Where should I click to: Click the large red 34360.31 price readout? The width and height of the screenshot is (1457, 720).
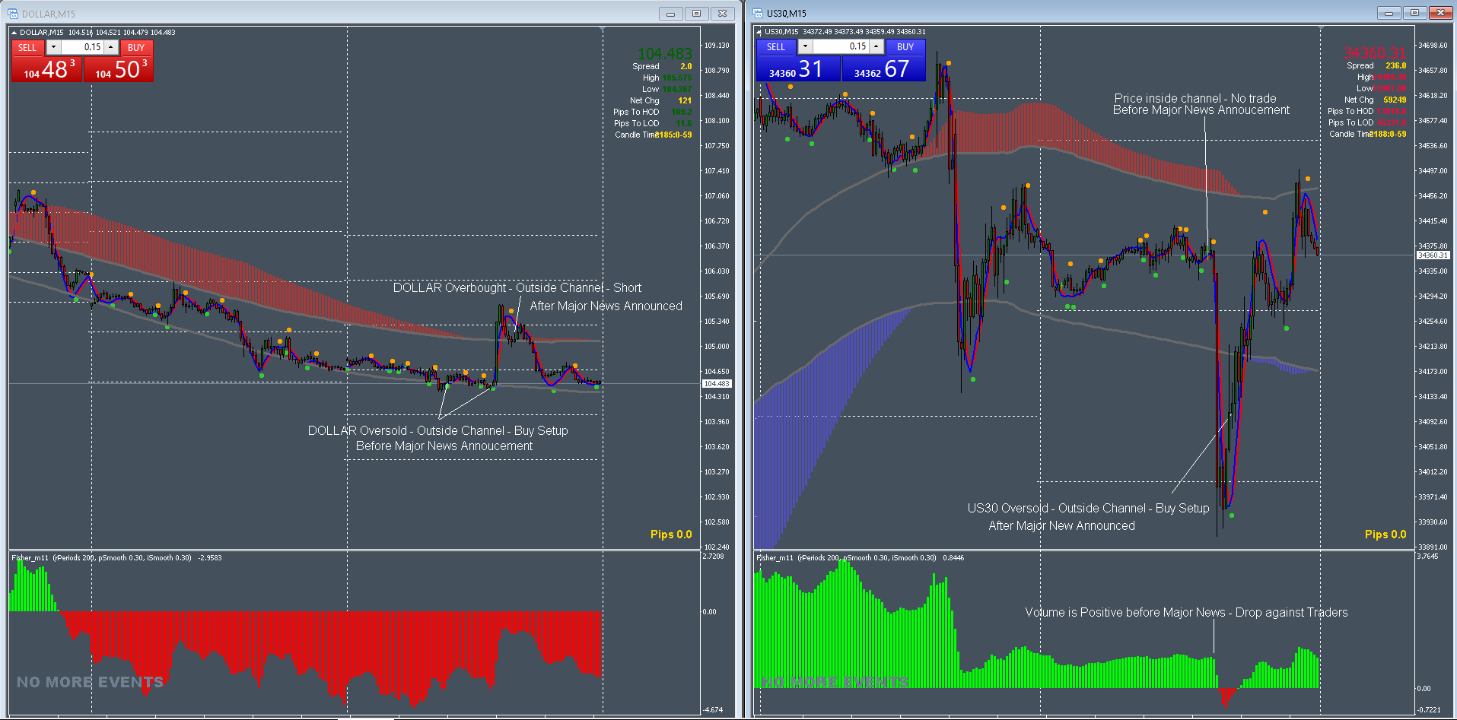pyautogui.click(x=1375, y=53)
